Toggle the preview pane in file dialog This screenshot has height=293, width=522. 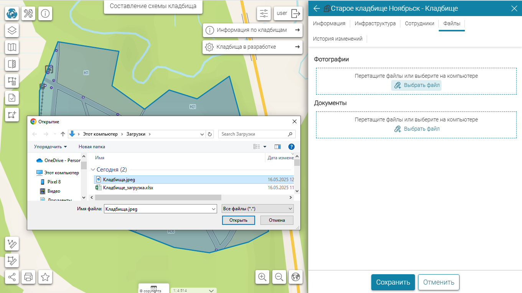[278, 147]
